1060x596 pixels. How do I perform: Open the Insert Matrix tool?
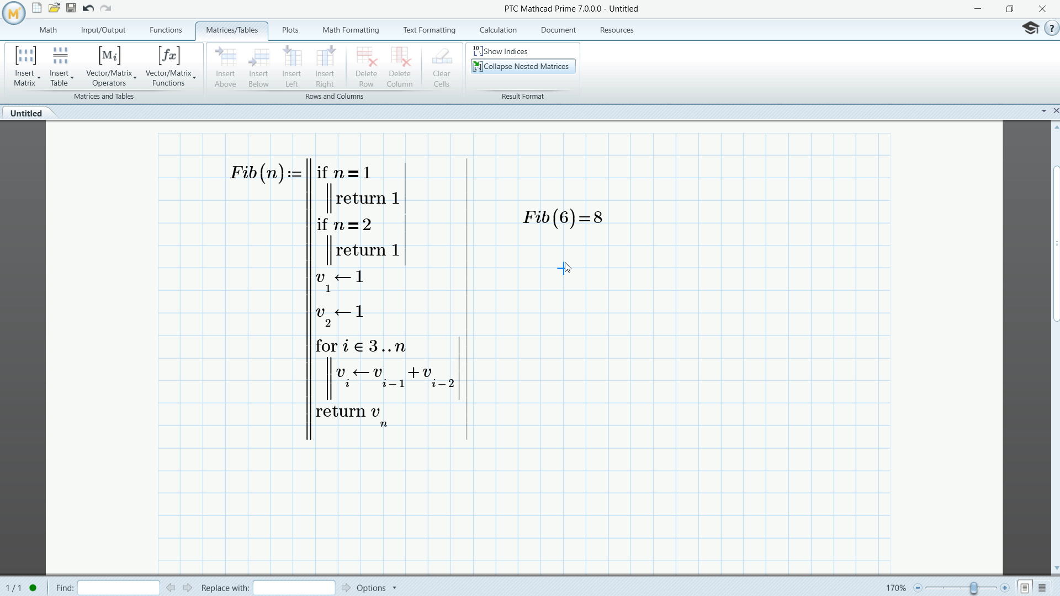[x=25, y=66]
